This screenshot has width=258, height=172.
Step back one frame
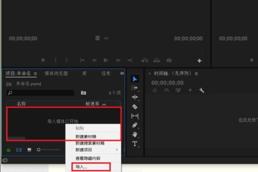pos(94,60)
